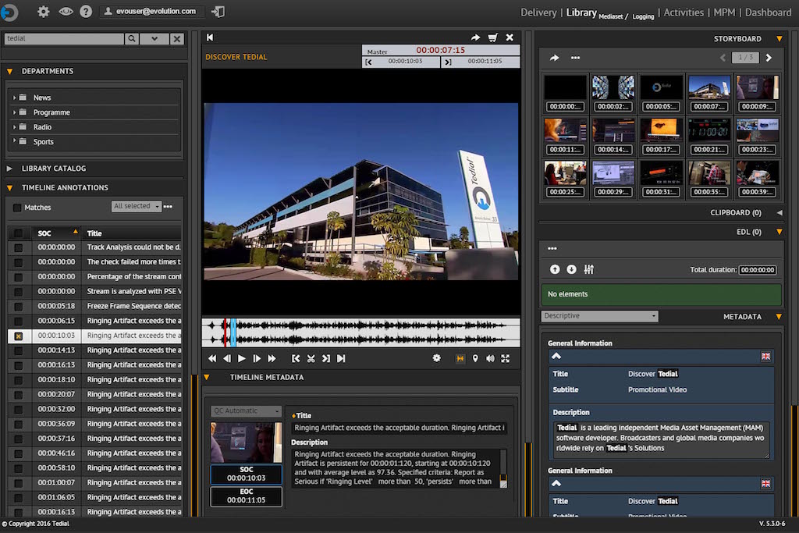This screenshot has height=533, width=799.
Task: Open the Delivery section
Action: (x=538, y=12)
